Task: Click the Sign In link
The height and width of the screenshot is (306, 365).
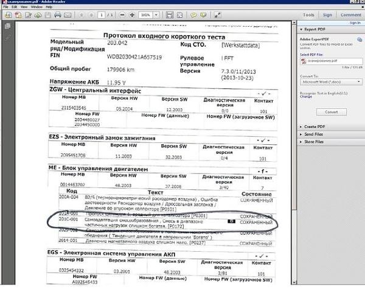Action: point(355,23)
